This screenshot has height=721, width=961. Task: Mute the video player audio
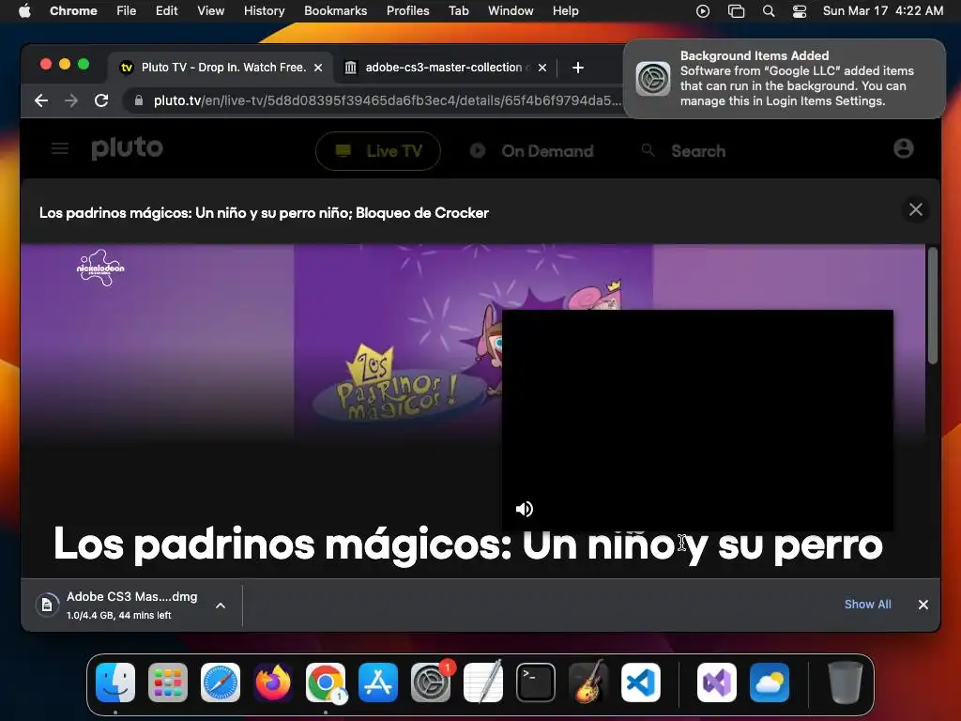[x=524, y=509]
